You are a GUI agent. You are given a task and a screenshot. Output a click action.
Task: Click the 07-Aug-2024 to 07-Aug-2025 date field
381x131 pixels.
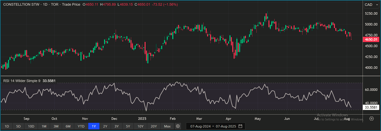[x=213, y=126]
